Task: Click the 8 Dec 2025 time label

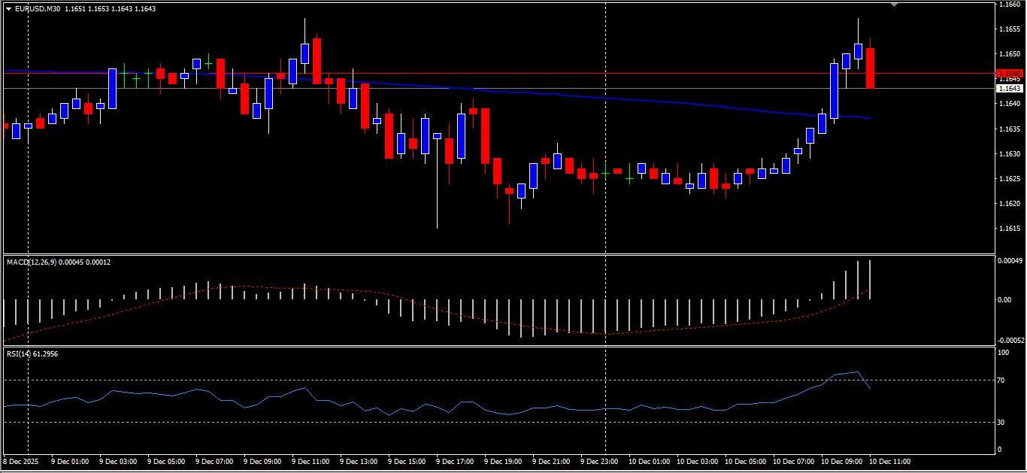Action: [21, 461]
